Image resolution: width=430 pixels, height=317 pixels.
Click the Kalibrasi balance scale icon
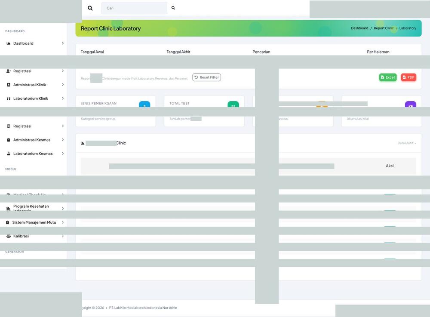click(x=9, y=236)
